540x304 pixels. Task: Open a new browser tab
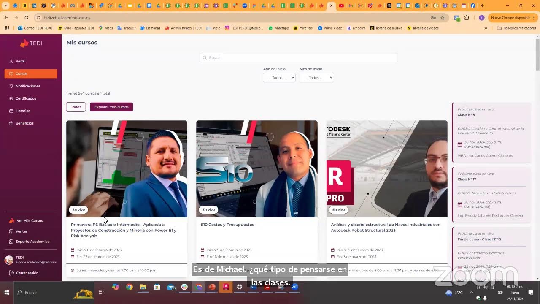[482, 6]
